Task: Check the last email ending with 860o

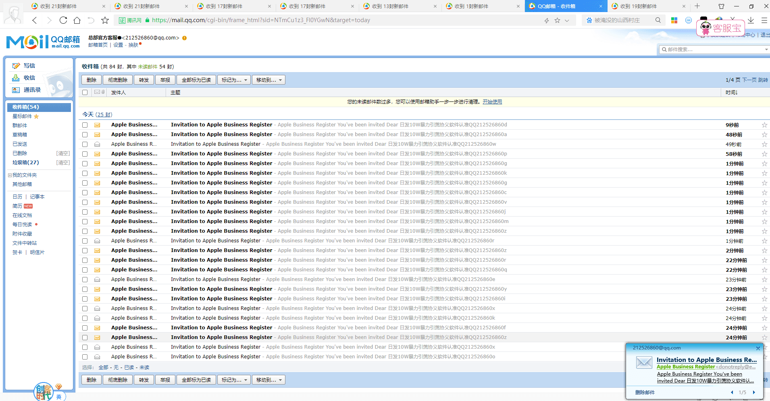Action: [x=85, y=357]
